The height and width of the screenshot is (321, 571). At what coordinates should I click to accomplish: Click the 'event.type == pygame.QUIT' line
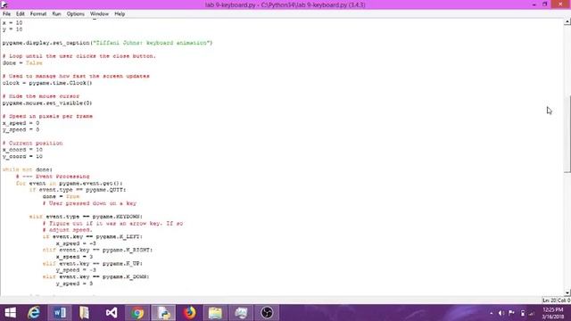(x=78, y=190)
